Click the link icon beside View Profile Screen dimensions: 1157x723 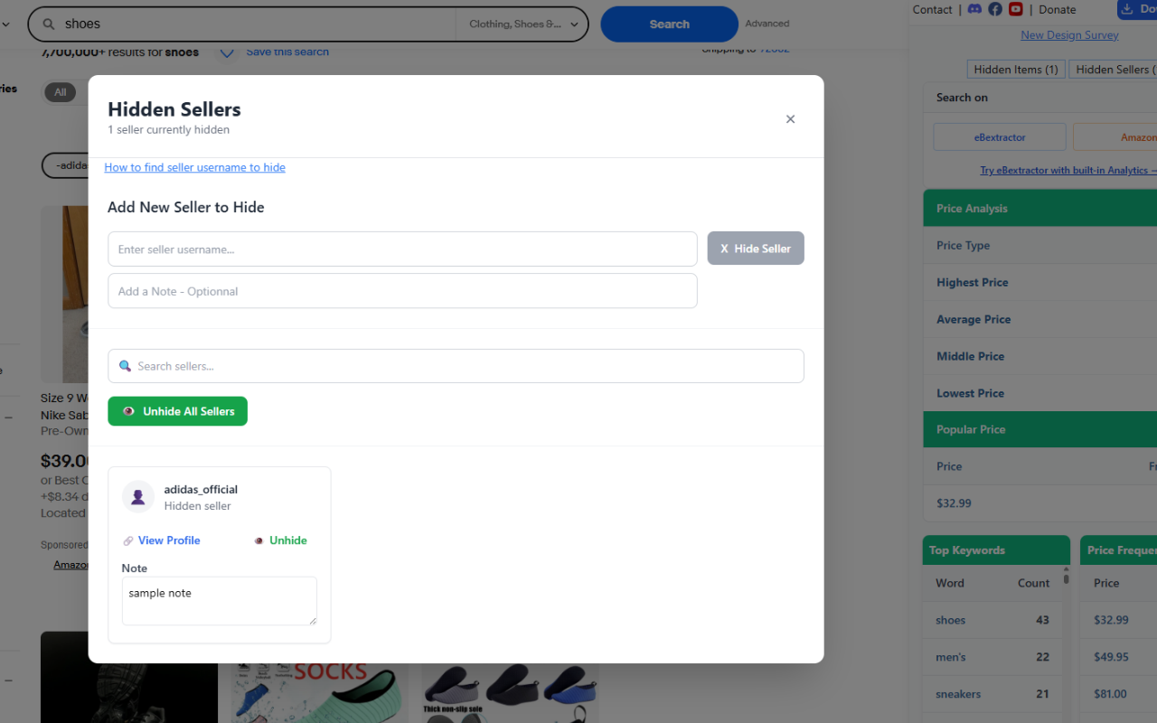pyautogui.click(x=128, y=540)
